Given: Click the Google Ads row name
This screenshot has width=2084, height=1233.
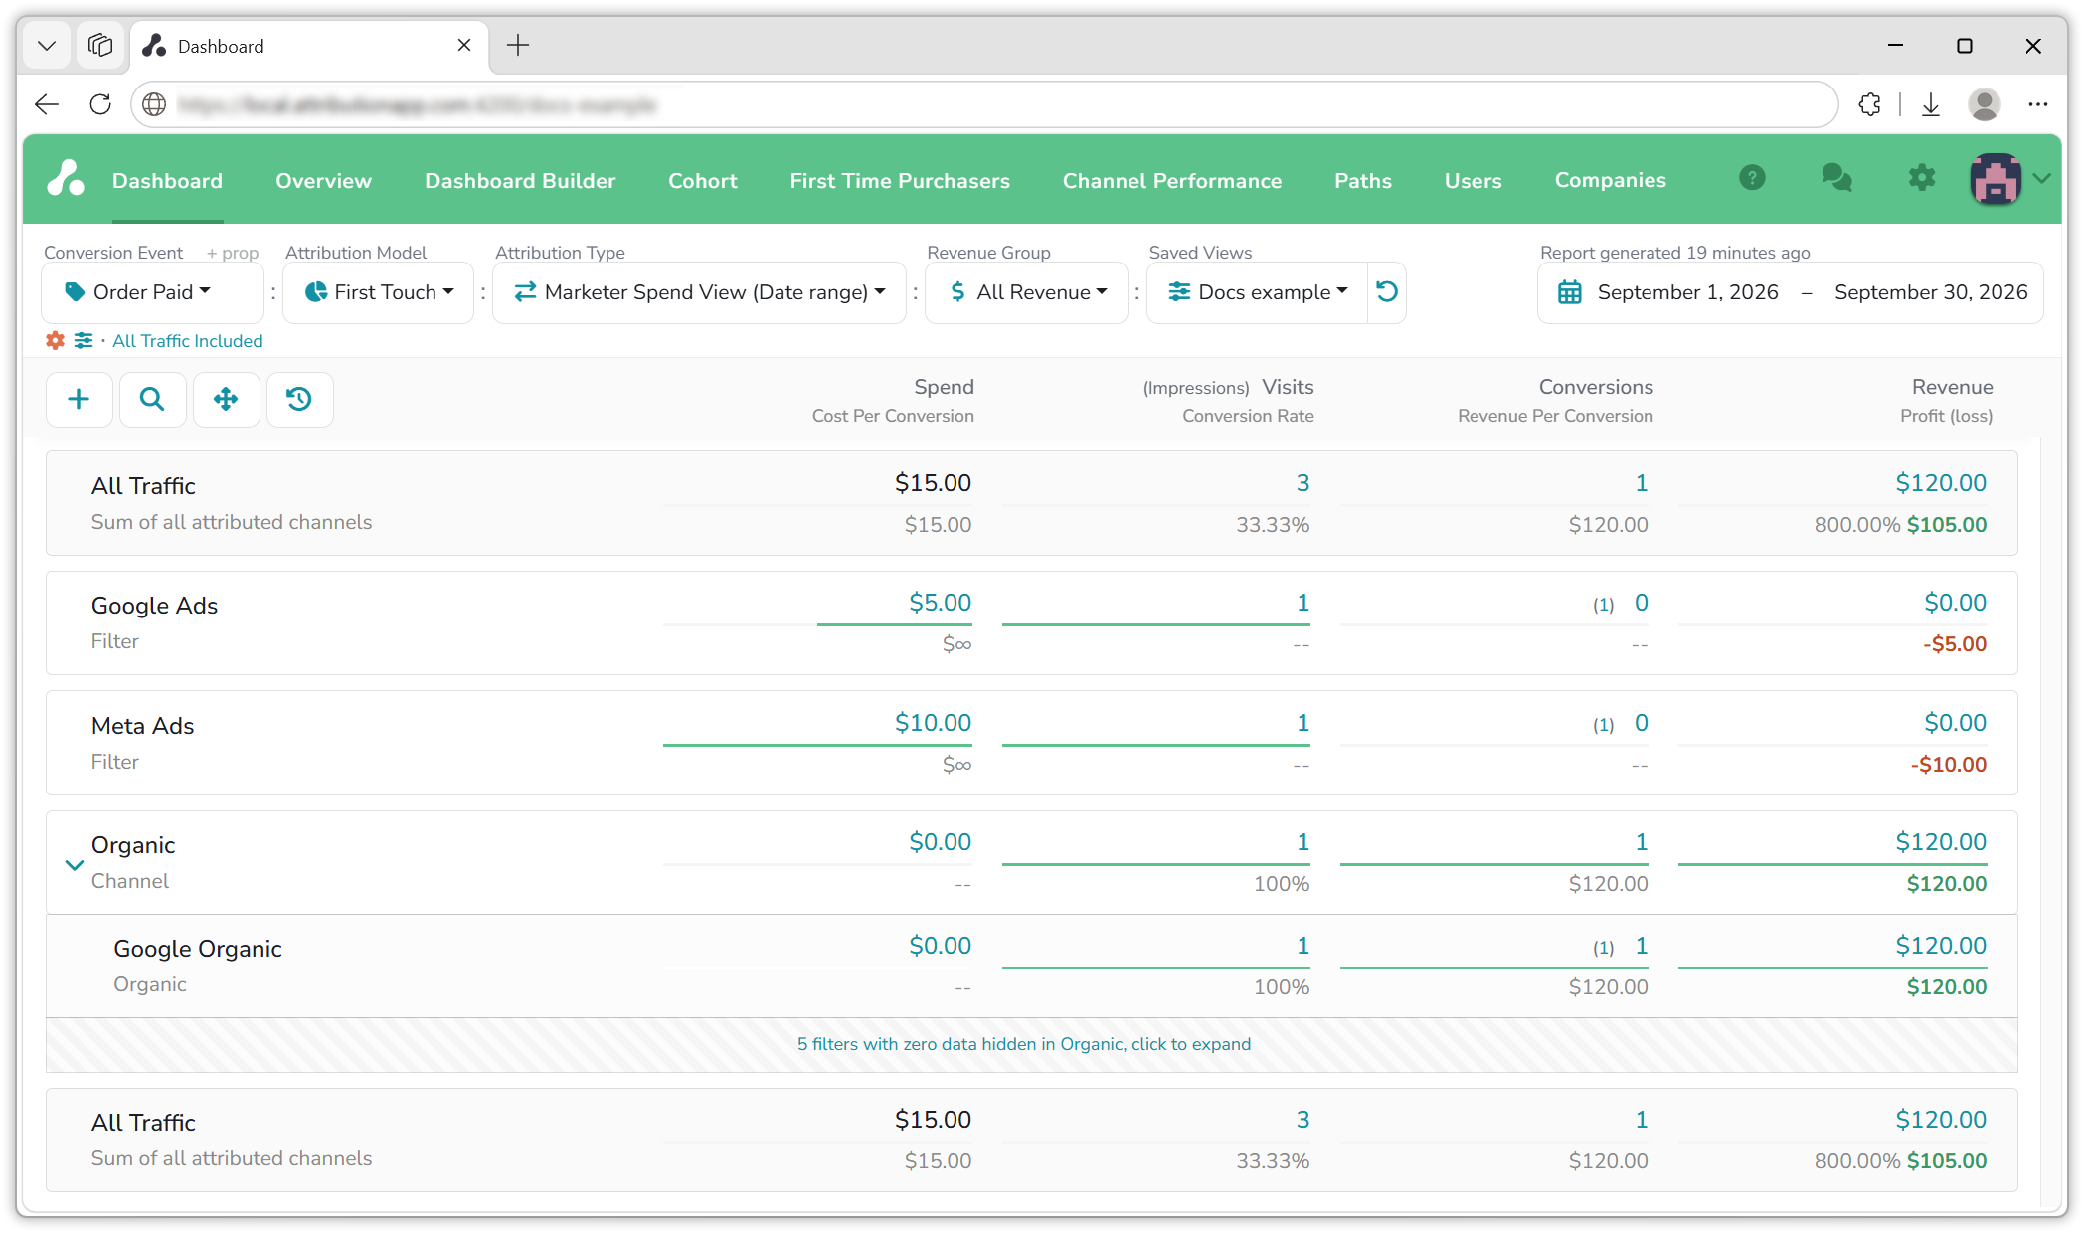Looking at the screenshot, I should (154, 606).
